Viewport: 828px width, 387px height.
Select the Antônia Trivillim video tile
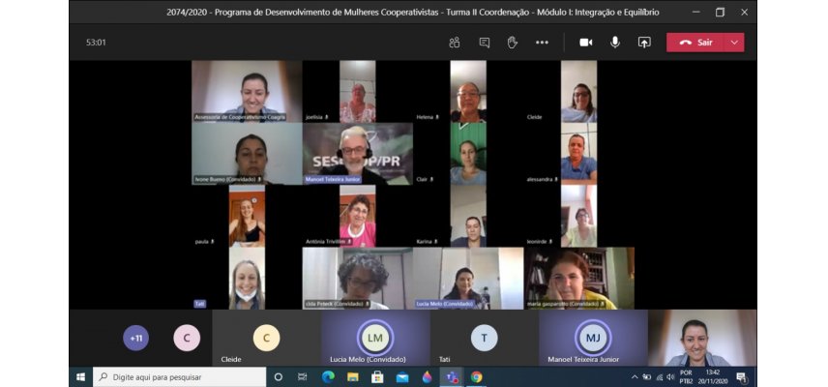point(358,216)
